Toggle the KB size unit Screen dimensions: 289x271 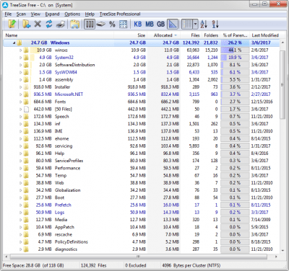click(x=138, y=25)
